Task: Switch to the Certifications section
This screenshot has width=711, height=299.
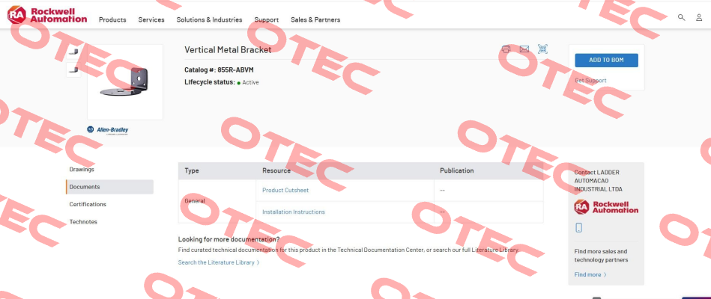Action: coord(88,205)
